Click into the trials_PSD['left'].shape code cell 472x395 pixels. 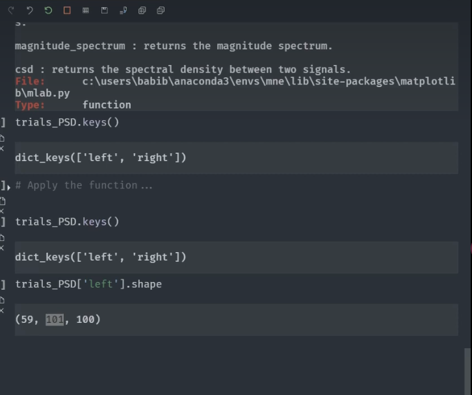[88, 285]
